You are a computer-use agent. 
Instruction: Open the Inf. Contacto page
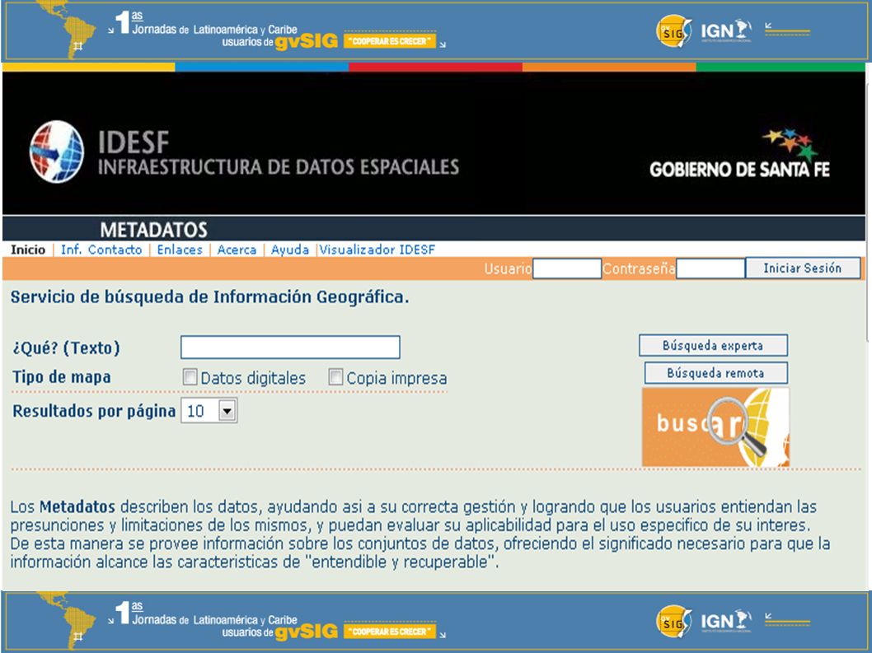[101, 250]
